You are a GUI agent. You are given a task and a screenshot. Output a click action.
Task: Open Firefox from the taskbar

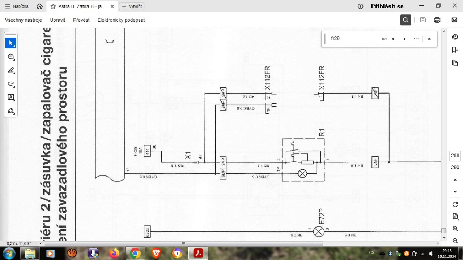click(114, 253)
